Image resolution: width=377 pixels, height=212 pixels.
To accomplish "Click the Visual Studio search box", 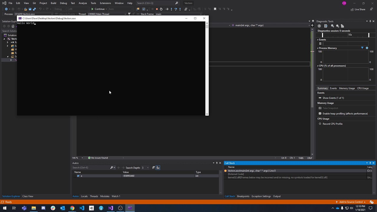I will pos(158,3).
